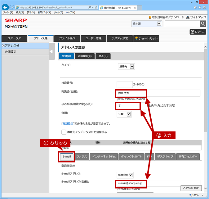The image size is (209, 199).
Task: Click the favorites star icon
Action: click(x=200, y=7)
